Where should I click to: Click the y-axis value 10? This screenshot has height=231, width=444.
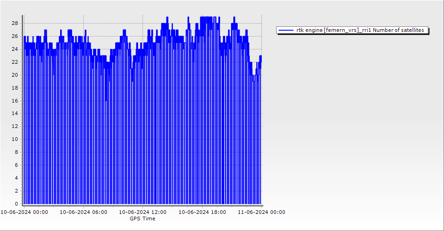pyautogui.click(x=15, y=139)
